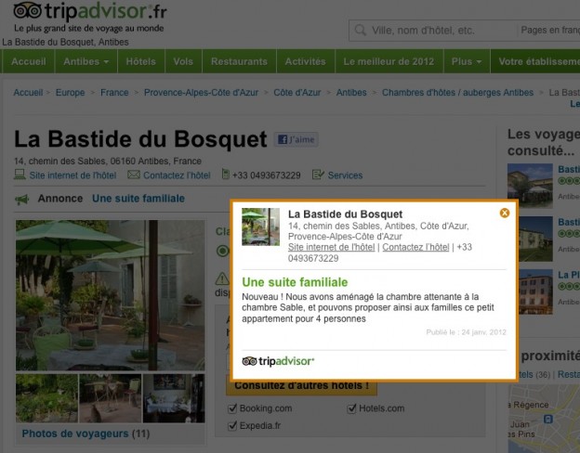Uncheck the Booking.com checkbox
Screen dimensions: 580x453
[232, 408]
